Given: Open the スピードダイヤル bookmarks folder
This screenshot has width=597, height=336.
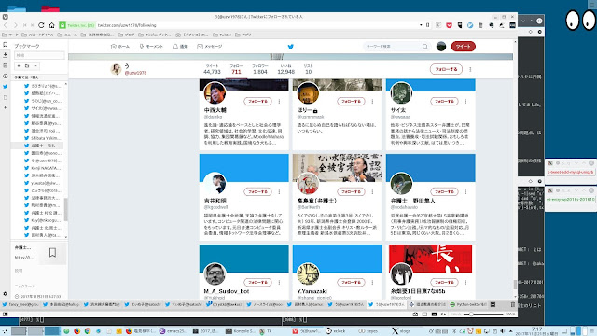Looking at the screenshot, I should coord(37,35).
